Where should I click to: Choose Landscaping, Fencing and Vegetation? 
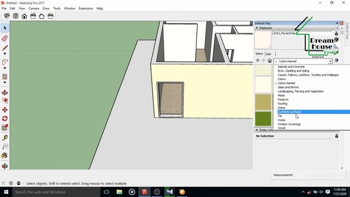click(x=300, y=91)
